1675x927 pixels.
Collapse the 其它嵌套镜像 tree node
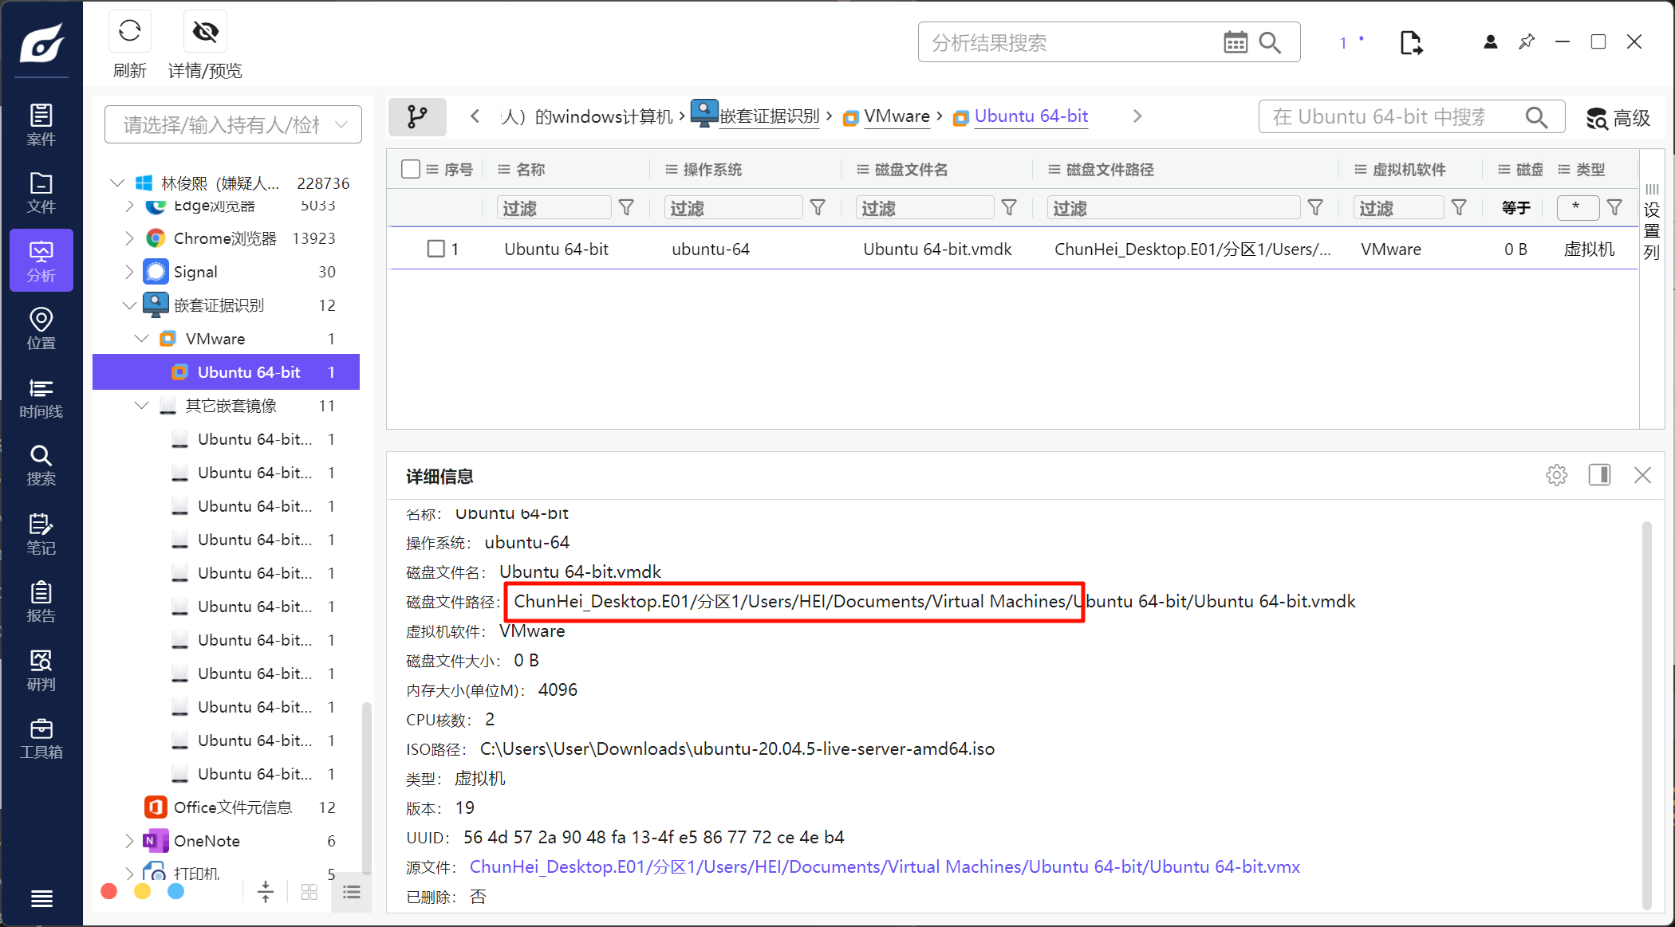pos(142,406)
